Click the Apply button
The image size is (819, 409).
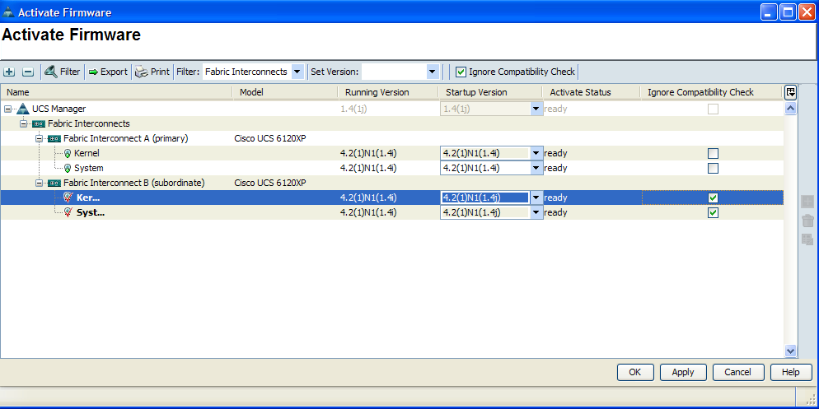(682, 372)
